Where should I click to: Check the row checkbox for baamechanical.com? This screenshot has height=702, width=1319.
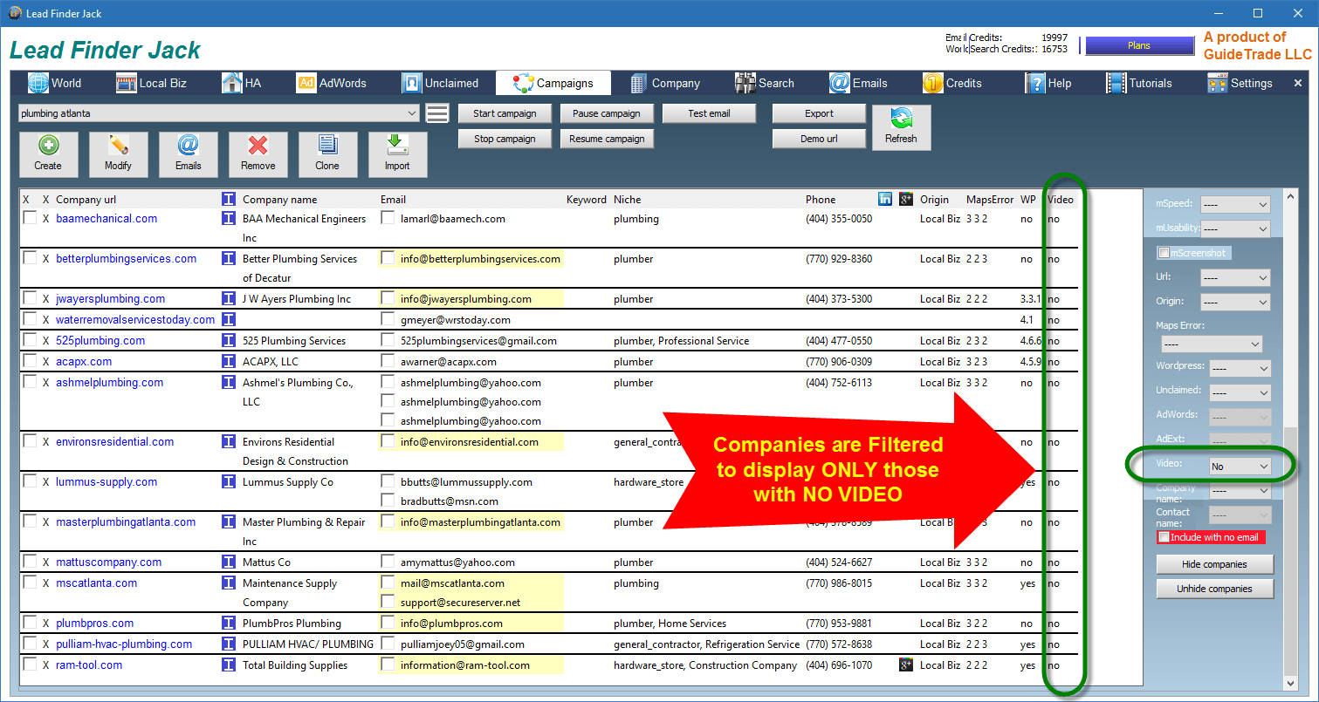pyautogui.click(x=30, y=218)
